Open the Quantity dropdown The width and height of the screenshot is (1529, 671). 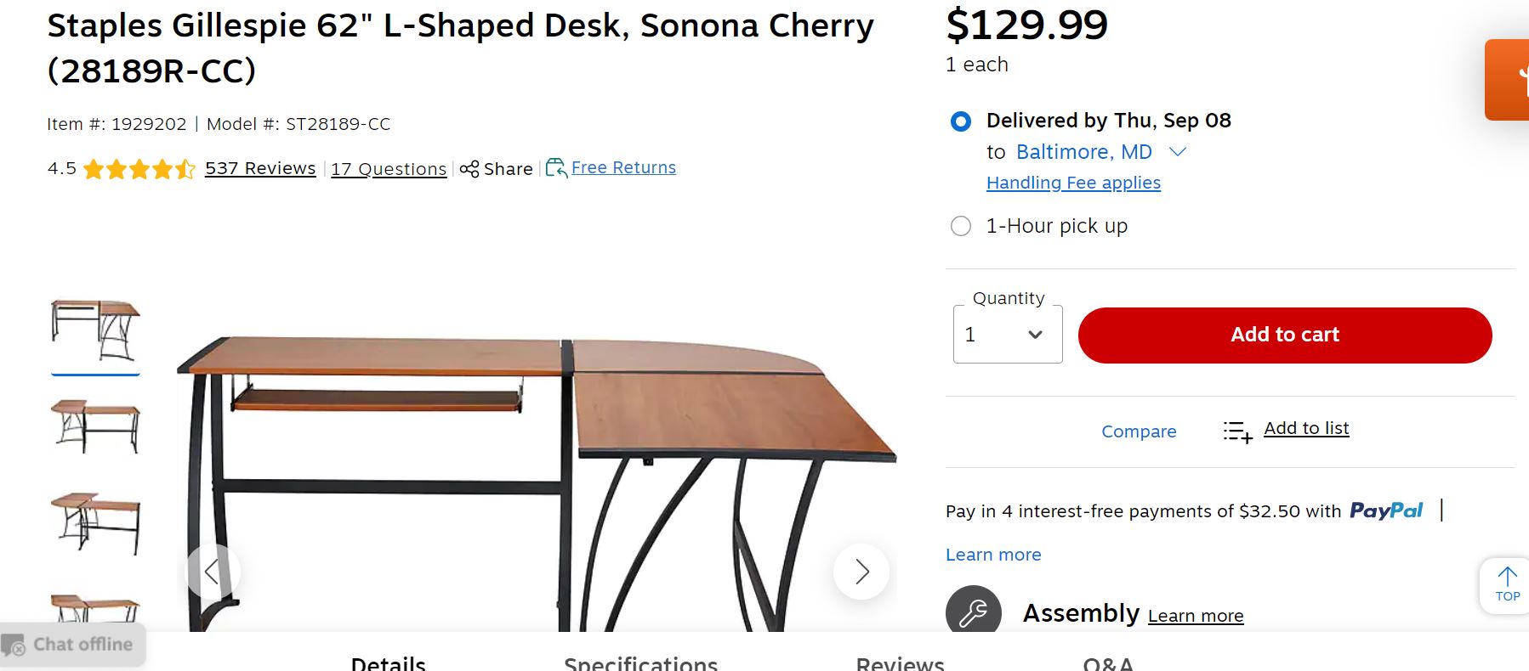[x=1008, y=335]
